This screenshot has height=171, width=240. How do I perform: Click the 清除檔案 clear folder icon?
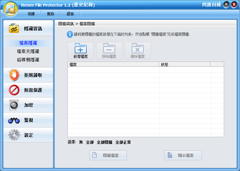tap(138, 48)
